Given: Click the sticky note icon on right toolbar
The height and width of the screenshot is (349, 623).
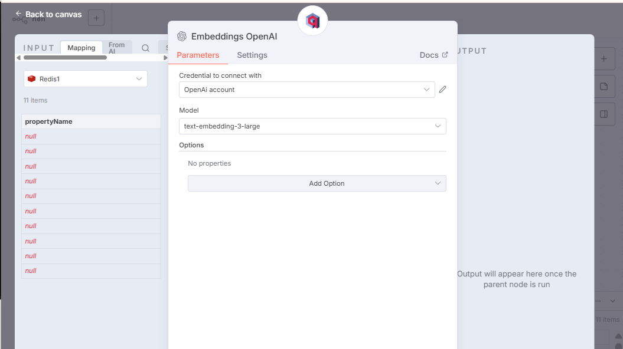Looking at the screenshot, I should [604, 87].
